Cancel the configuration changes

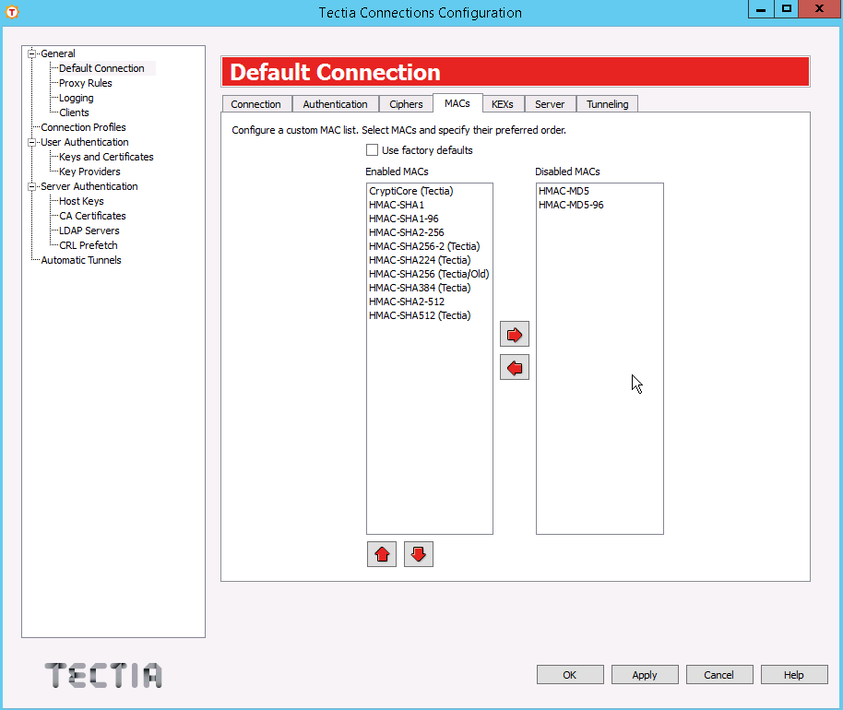[x=719, y=675]
